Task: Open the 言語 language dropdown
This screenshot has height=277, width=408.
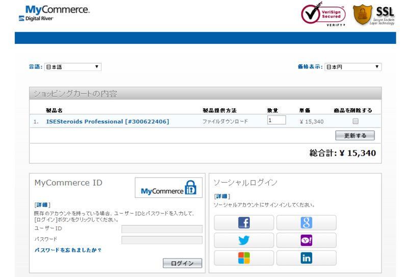Action: [x=73, y=67]
